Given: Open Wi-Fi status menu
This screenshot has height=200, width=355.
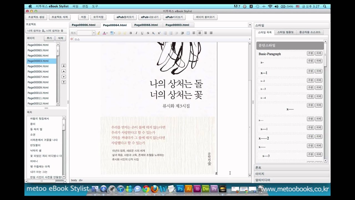Looking at the screenshot, I should 270,6.
